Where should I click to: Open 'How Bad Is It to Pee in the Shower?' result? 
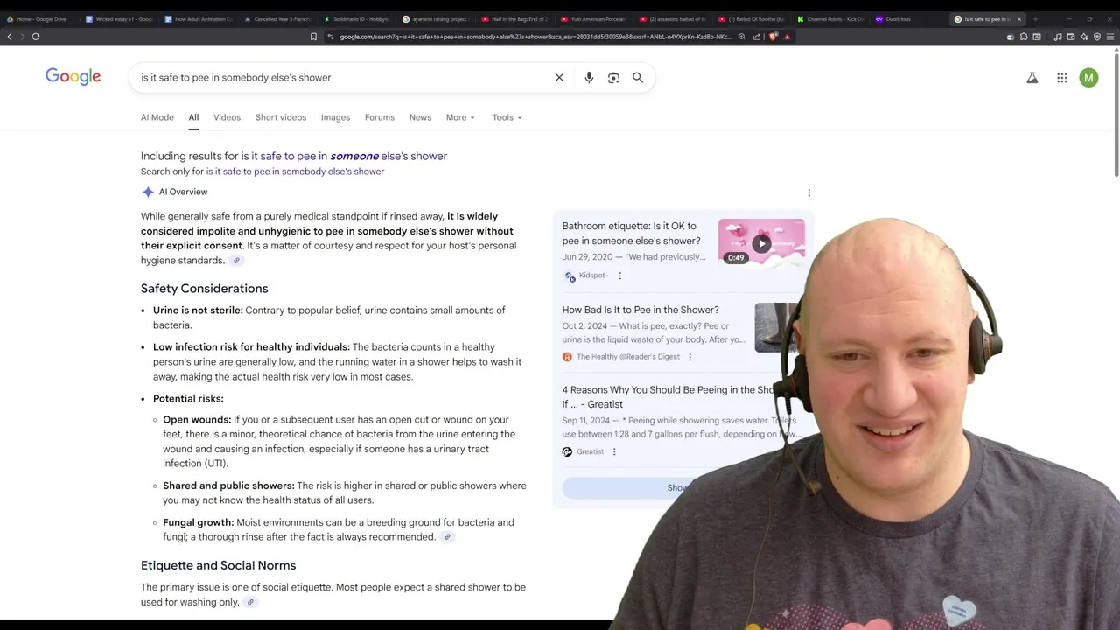pos(640,310)
